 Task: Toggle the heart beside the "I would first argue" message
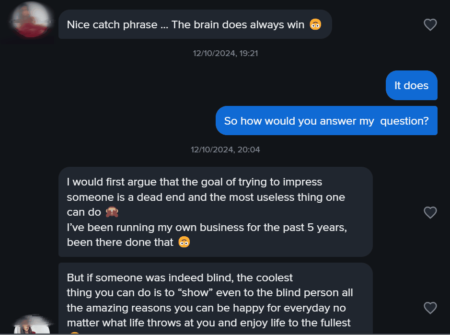coord(430,212)
